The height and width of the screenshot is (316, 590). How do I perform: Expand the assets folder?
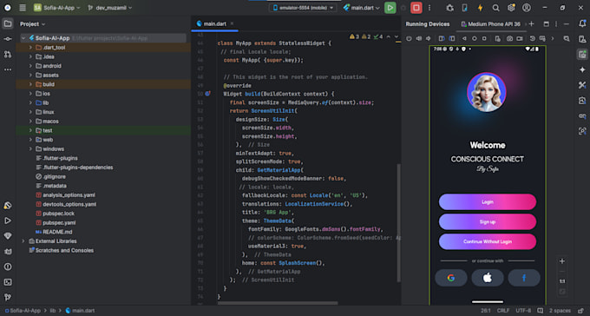coord(30,75)
